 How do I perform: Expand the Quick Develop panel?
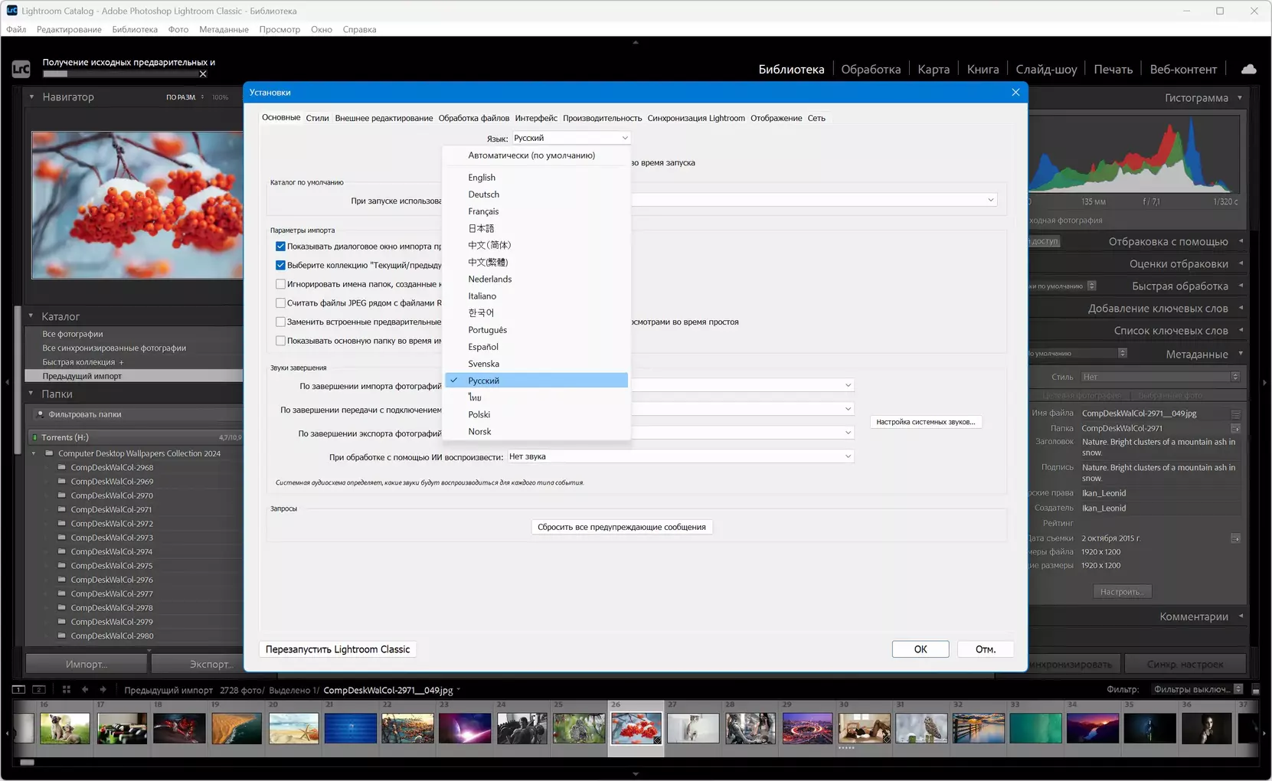click(x=1241, y=286)
